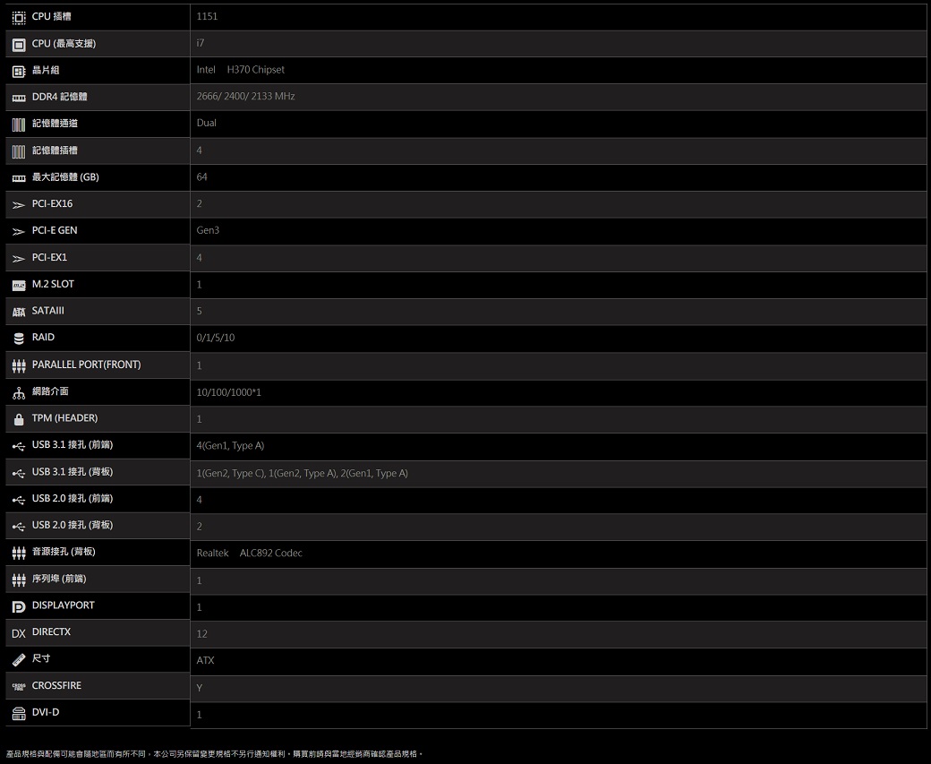Image resolution: width=931 pixels, height=764 pixels.
Task: Click the DirectX DX icon
Action: 19,633
